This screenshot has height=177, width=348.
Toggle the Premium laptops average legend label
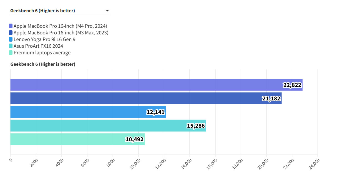coord(42,53)
